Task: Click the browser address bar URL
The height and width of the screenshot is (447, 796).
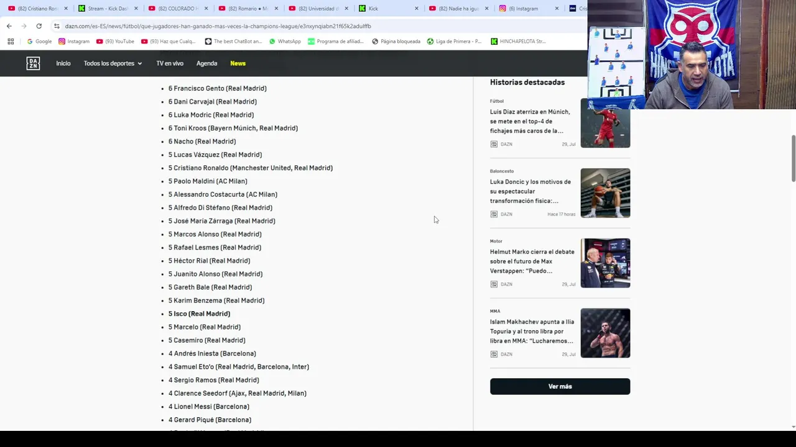Action: pos(218,26)
